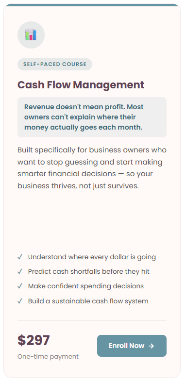The width and height of the screenshot is (186, 381).
Task: Click the checkmark beside Understand where every dollar
Action: pos(20,257)
